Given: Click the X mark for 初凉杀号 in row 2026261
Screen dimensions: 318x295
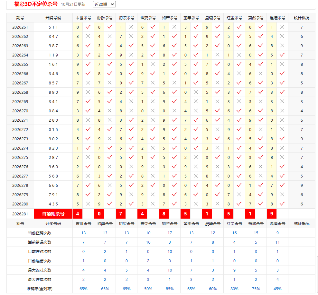Looking at the screenshot, I should 131,27.
